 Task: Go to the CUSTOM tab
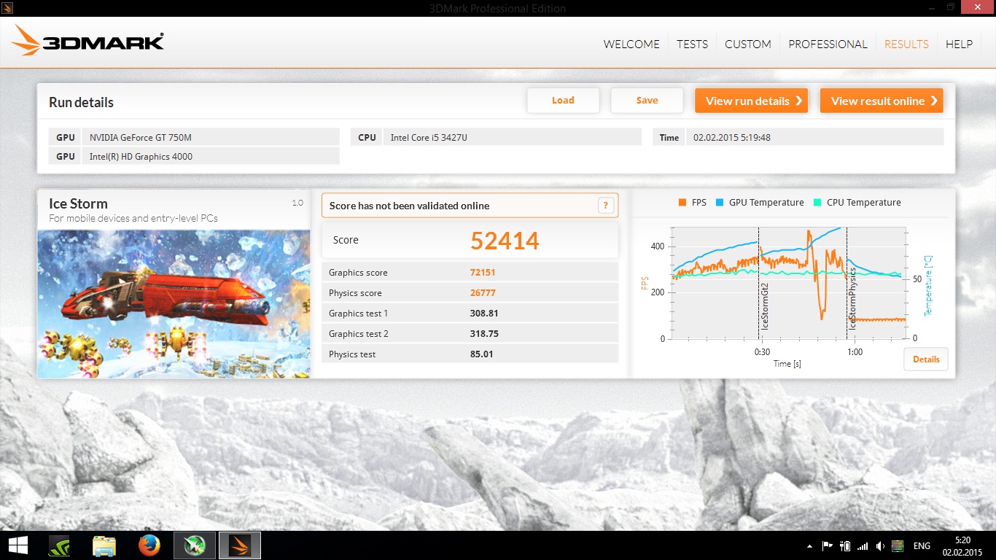tap(747, 44)
